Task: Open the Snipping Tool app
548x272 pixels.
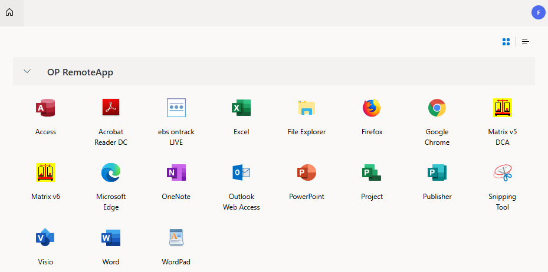Action: (x=502, y=173)
